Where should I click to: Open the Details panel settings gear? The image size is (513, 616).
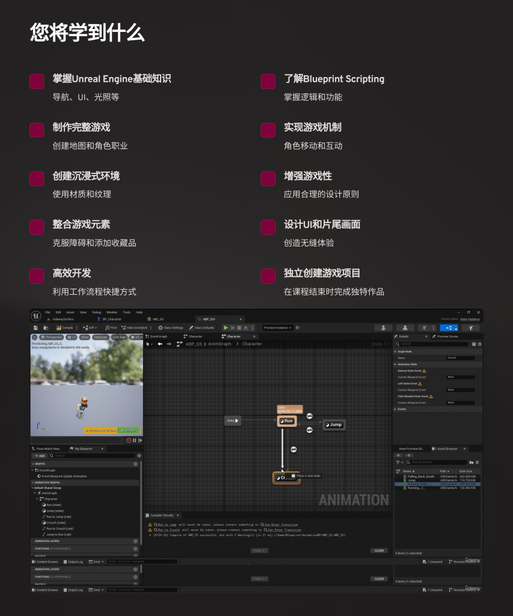click(x=479, y=343)
